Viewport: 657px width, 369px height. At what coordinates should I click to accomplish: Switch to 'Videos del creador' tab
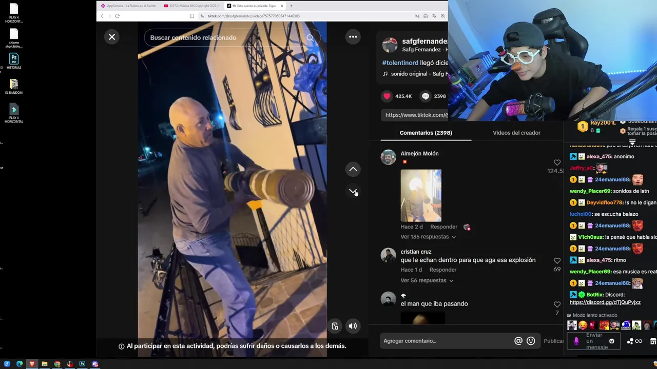[x=516, y=133]
